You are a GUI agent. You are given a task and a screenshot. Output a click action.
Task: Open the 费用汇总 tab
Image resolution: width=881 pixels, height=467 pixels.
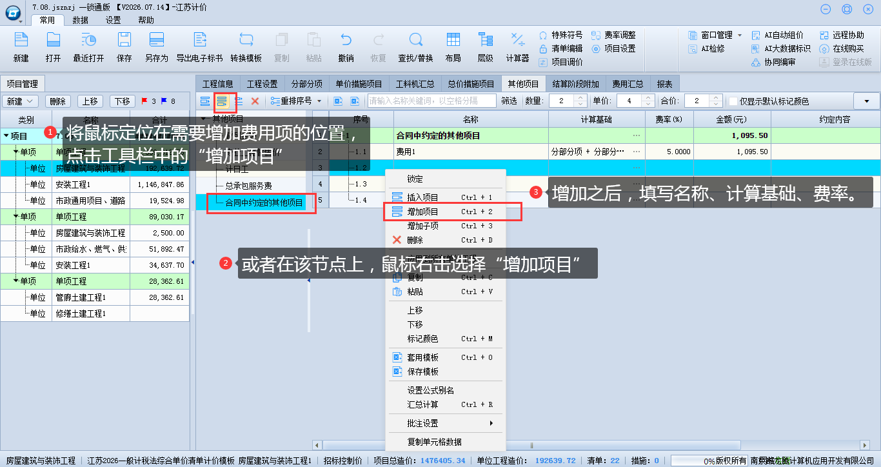click(628, 84)
